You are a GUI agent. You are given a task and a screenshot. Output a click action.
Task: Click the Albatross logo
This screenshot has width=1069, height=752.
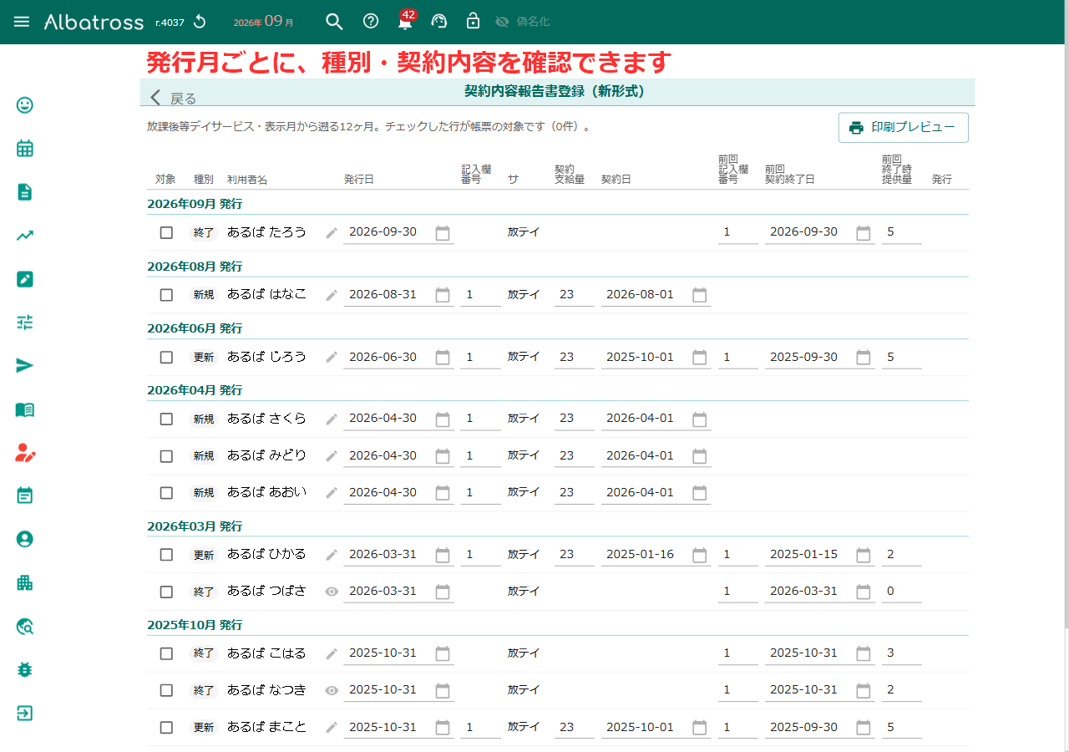[x=94, y=22]
